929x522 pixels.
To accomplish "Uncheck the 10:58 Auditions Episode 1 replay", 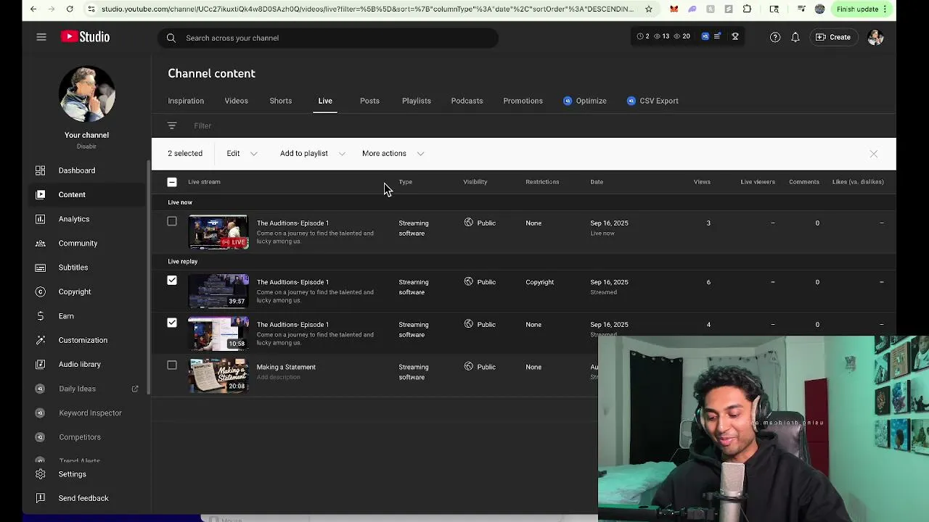I will click(172, 323).
